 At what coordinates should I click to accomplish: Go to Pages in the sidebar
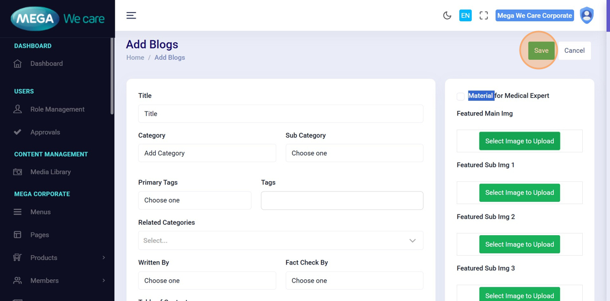click(40, 235)
